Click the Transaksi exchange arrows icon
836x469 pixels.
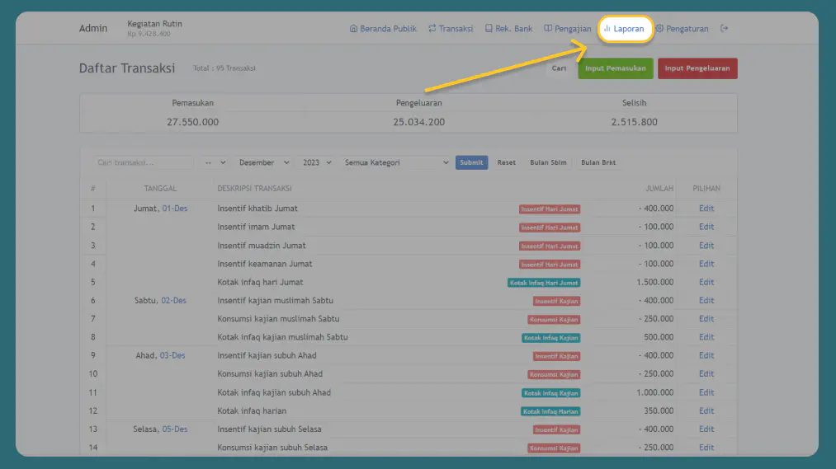432,29
